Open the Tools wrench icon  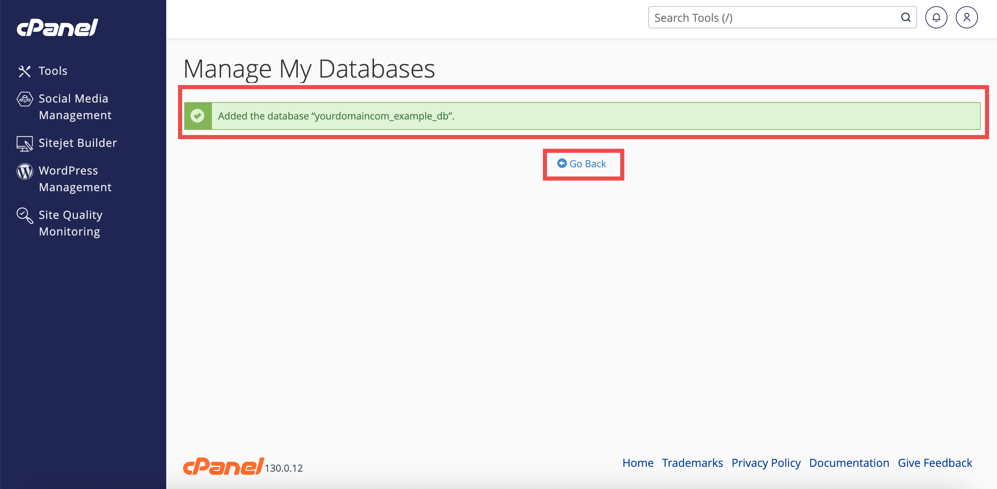(x=24, y=71)
